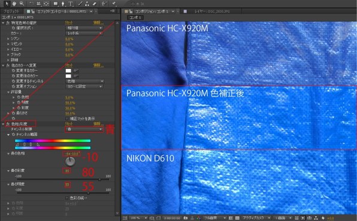Open the コンポ 1 composition tab
Image resolution: width=357 pixels, height=221 pixels.
coord(135,17)
